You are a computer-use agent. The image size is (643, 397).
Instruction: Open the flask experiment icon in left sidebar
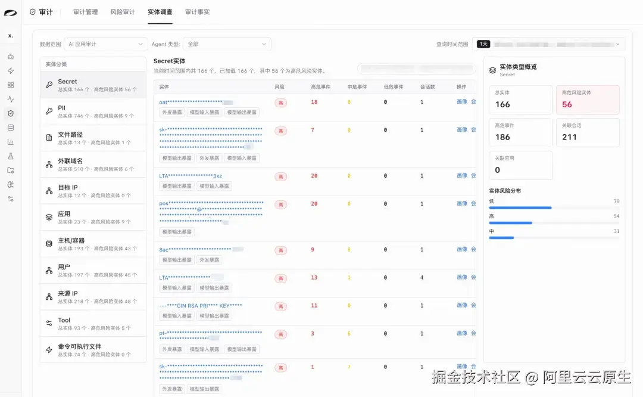[11, 156]
